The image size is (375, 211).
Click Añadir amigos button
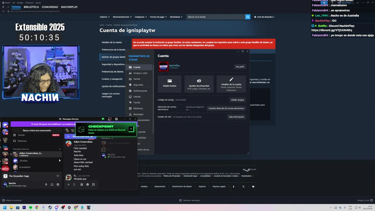tap(237, 100)
